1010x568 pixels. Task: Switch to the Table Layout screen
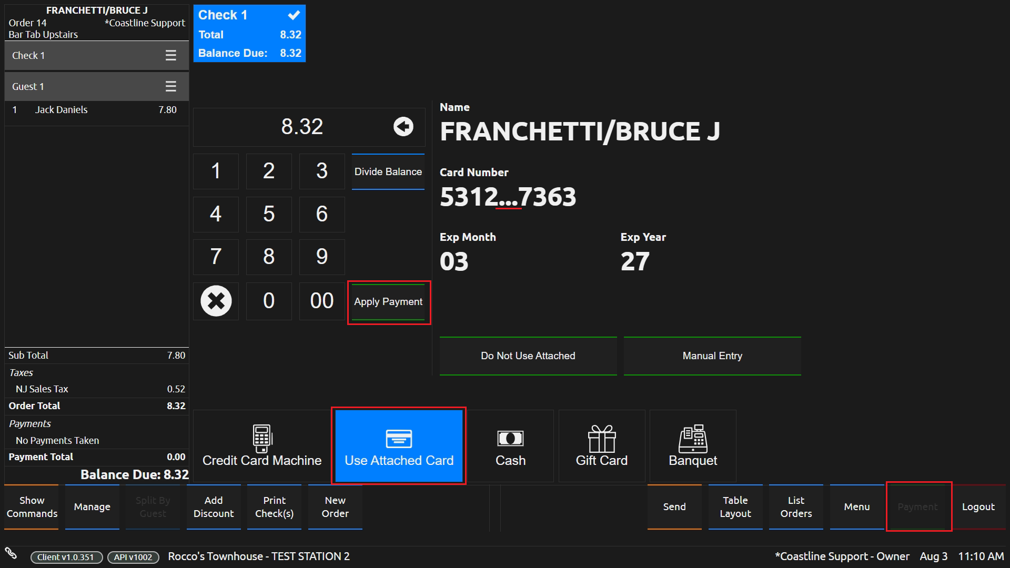735,506
